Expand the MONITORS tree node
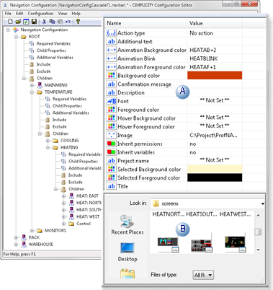Screen dimensions: 273x290 (x=32, y=231)
